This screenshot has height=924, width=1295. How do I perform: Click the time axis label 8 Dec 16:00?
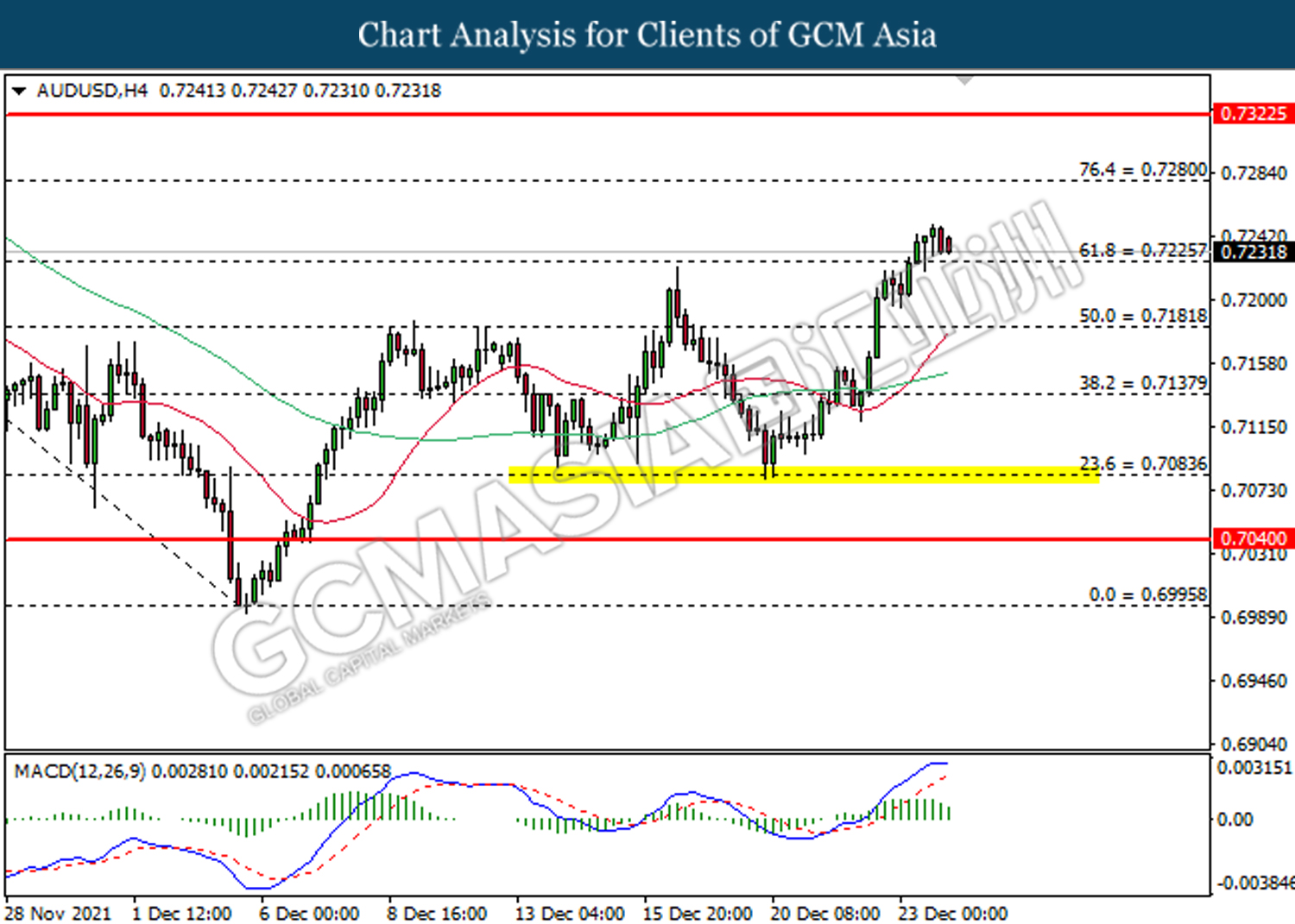coord(437,913)
